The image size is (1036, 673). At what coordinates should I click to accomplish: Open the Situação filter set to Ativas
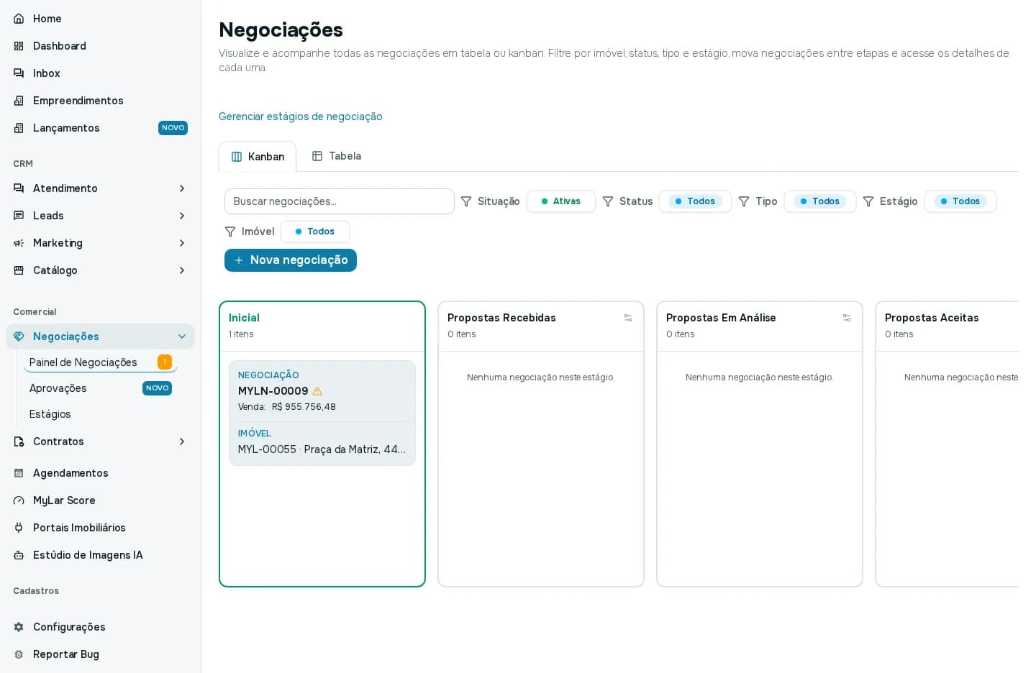[x=561, y=201]
